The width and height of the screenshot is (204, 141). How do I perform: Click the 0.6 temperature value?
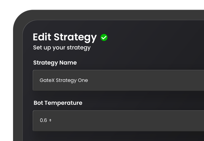(x=43, y=120)
